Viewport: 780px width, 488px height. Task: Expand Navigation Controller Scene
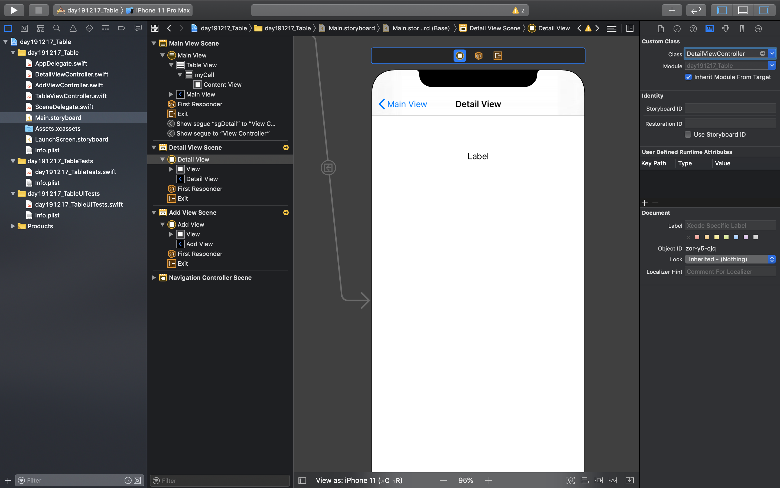point(154,278)
